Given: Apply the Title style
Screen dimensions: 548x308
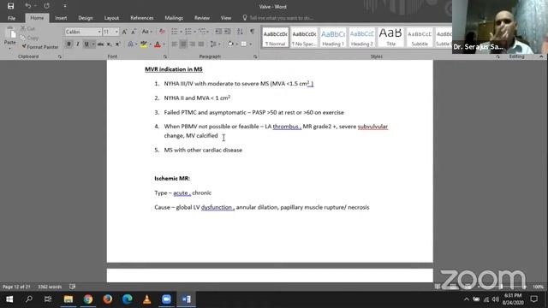Looking at the screenshot, I should pos(390,38).
